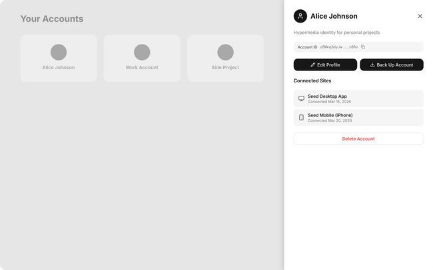Select the Side Project account avatar
Screen dimensions: 433x270
(225, 52)
